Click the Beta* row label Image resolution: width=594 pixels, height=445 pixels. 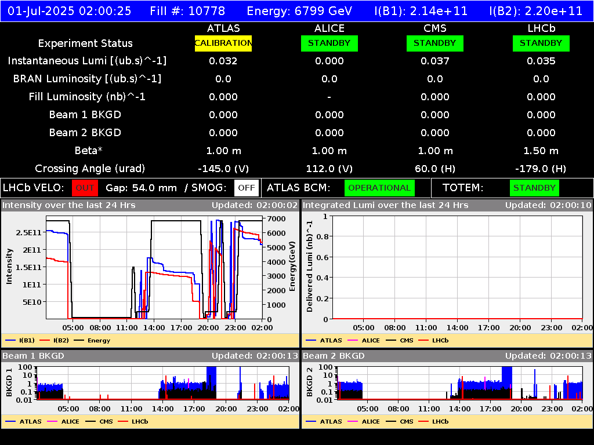(x=89, y=151)
